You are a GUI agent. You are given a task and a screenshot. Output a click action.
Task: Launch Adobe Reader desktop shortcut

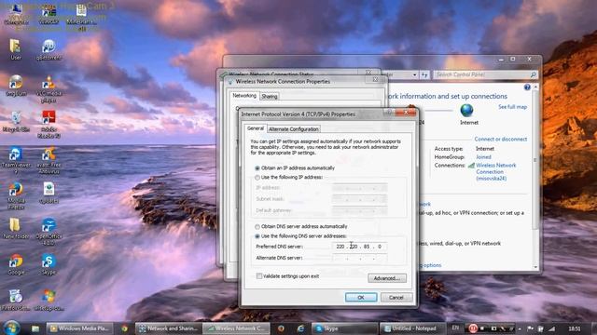click(x=49, y=124)
